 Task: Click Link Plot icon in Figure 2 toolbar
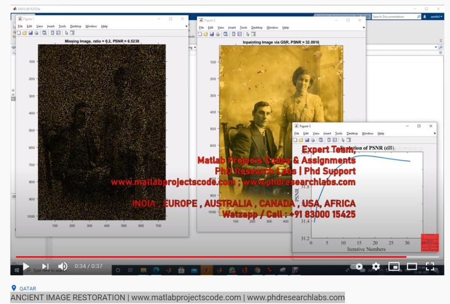point(225,34)
